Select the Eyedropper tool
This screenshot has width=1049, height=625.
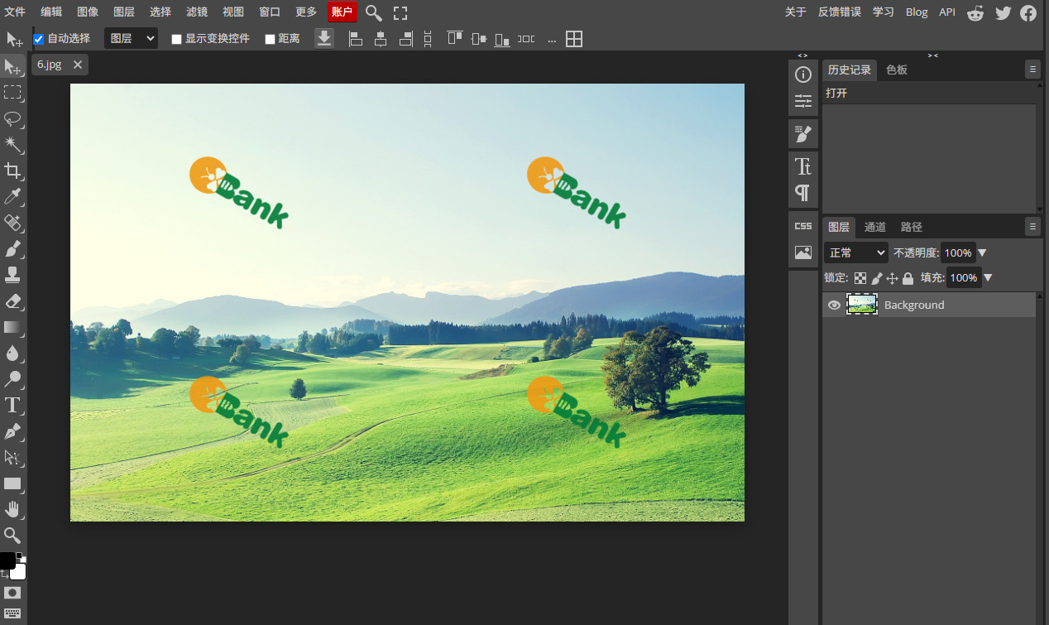click(12, 197)
